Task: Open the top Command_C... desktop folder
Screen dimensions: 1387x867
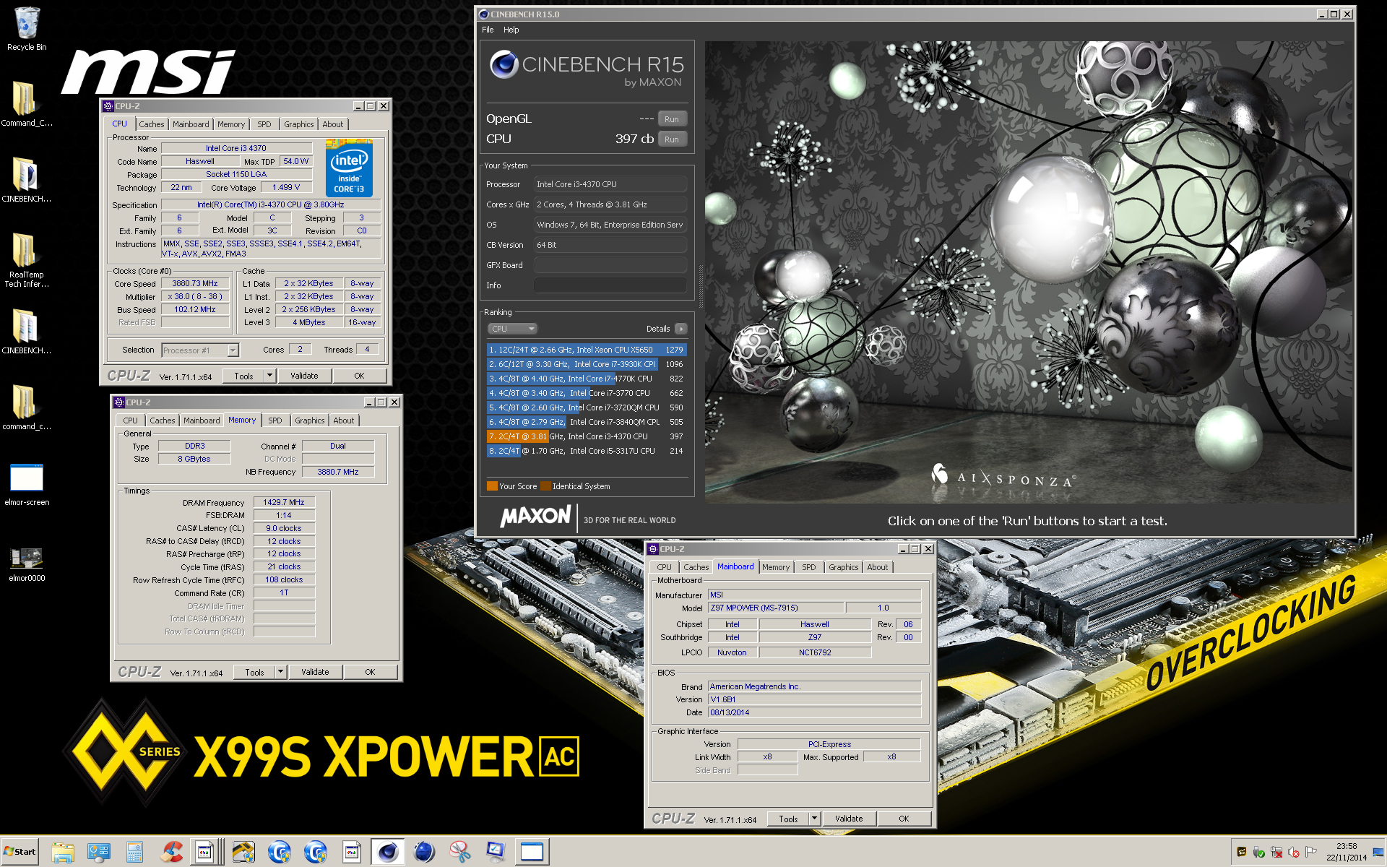Action: (27, 103)
